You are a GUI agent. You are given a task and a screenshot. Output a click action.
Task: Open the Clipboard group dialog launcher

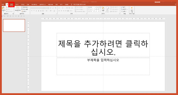pos(13,14)
